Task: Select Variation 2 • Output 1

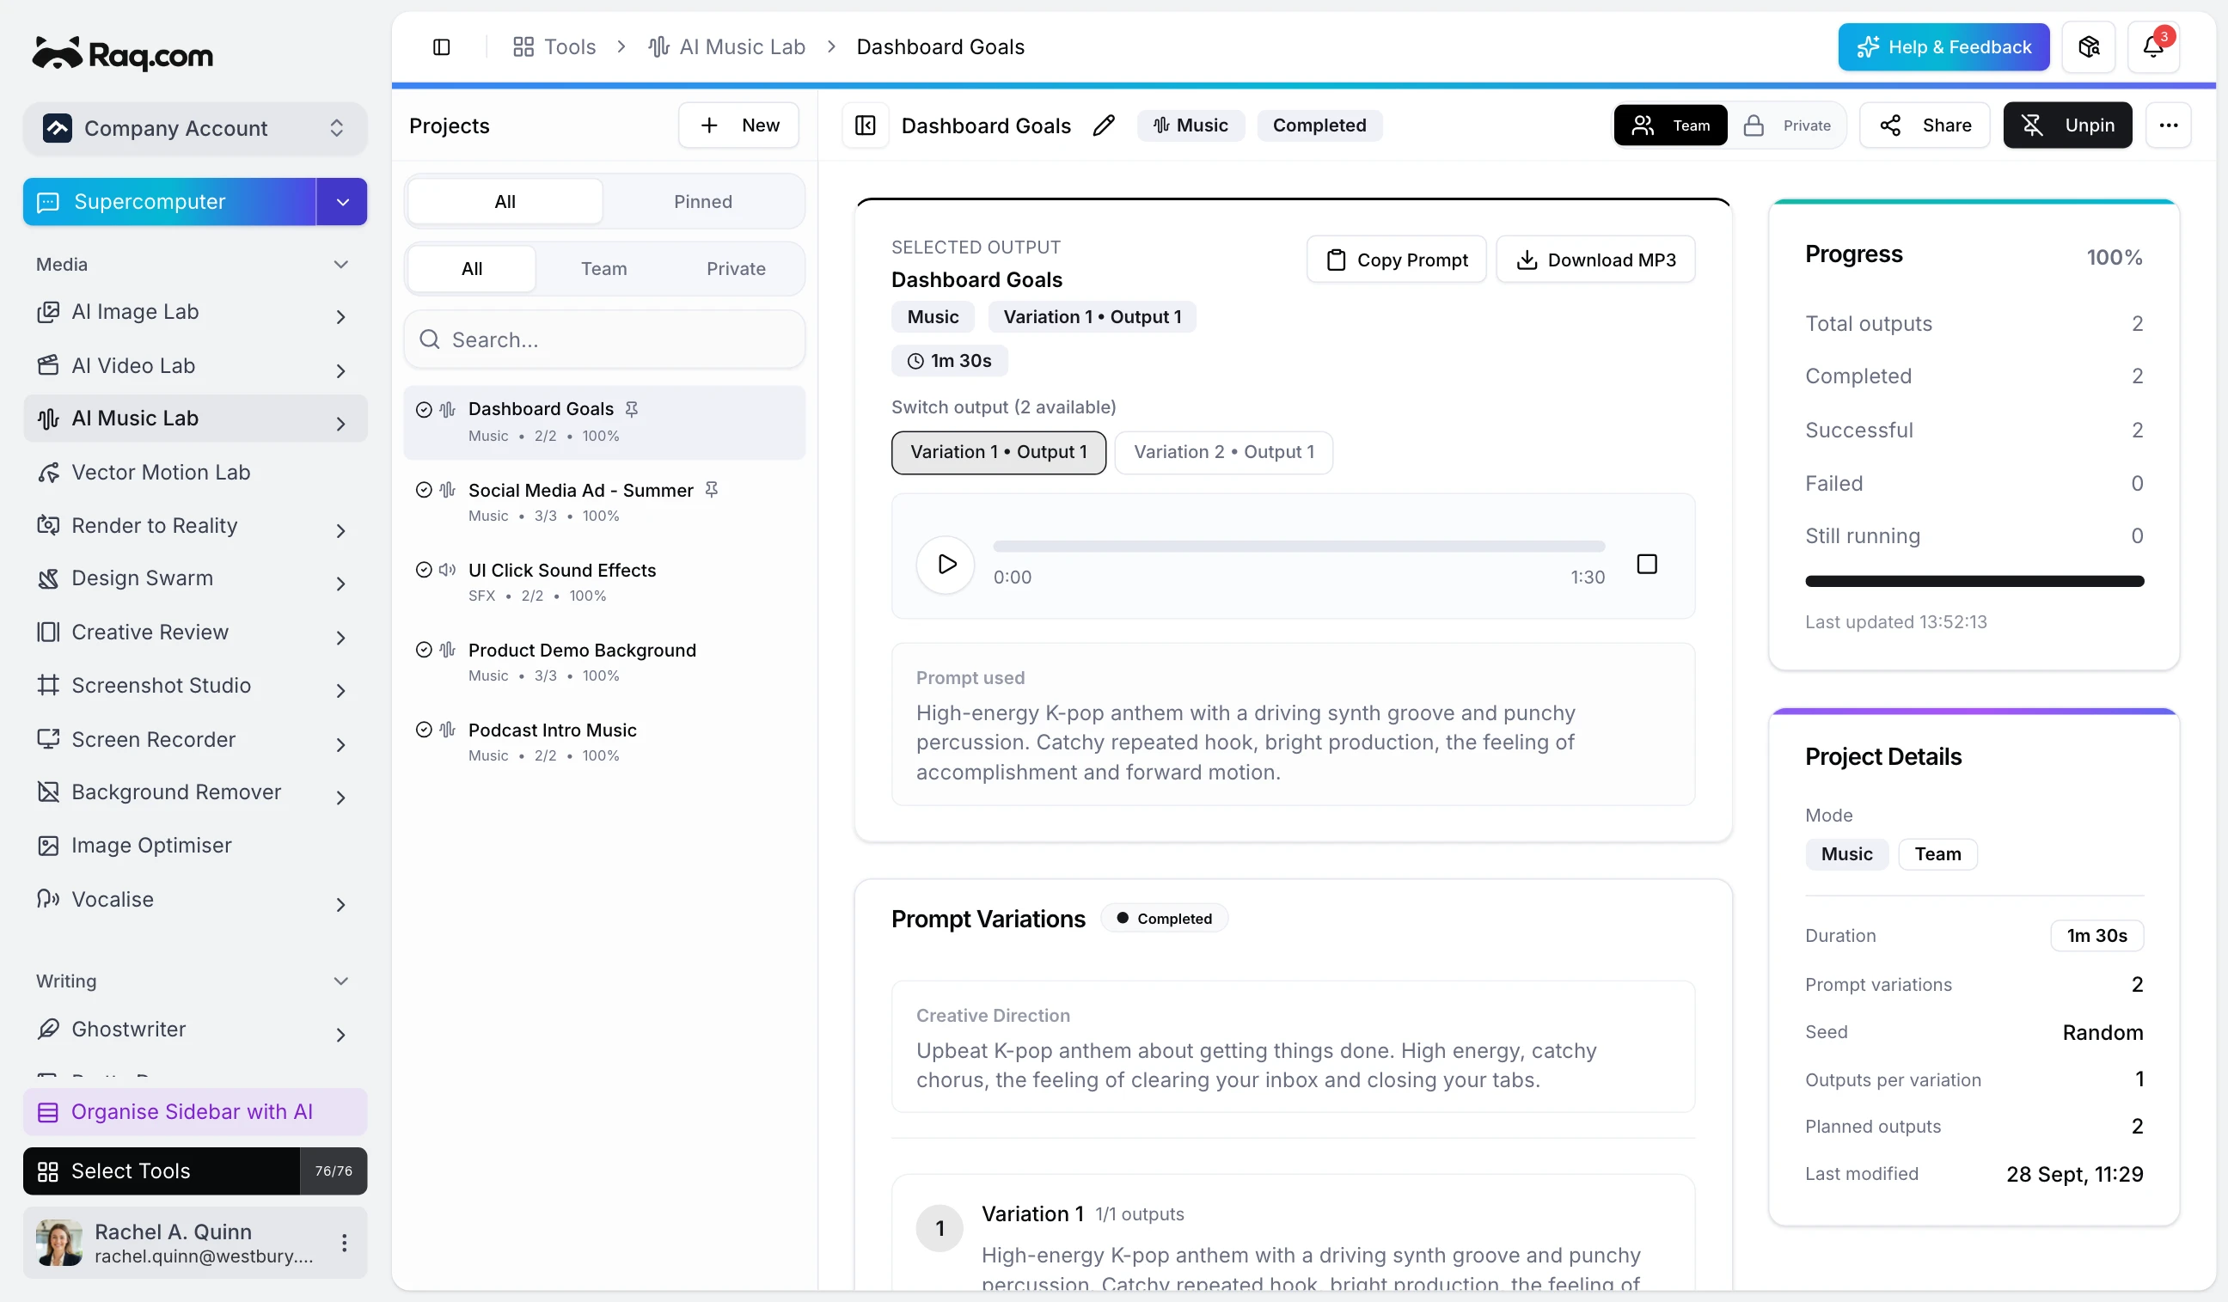Action: click(x=1224, y=453)
